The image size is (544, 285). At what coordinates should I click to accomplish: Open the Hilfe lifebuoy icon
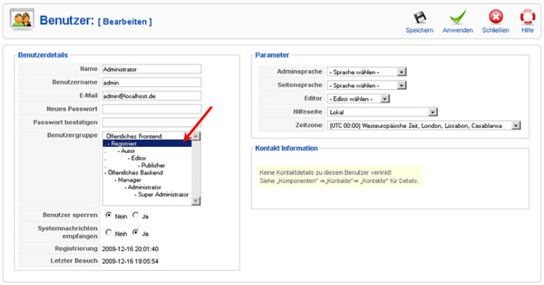pos(527,17)
